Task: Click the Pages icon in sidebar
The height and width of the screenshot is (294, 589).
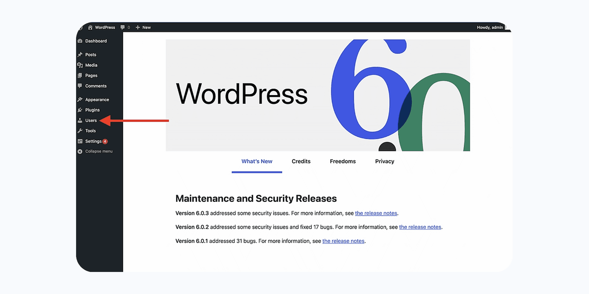Action: coord(80,75)
